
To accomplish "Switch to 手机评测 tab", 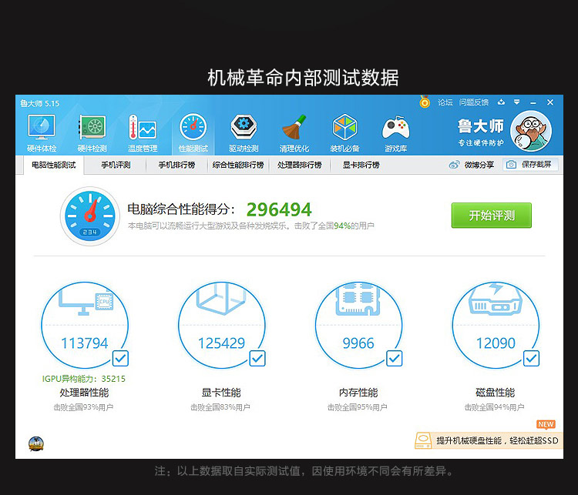I will click(116, 165).
